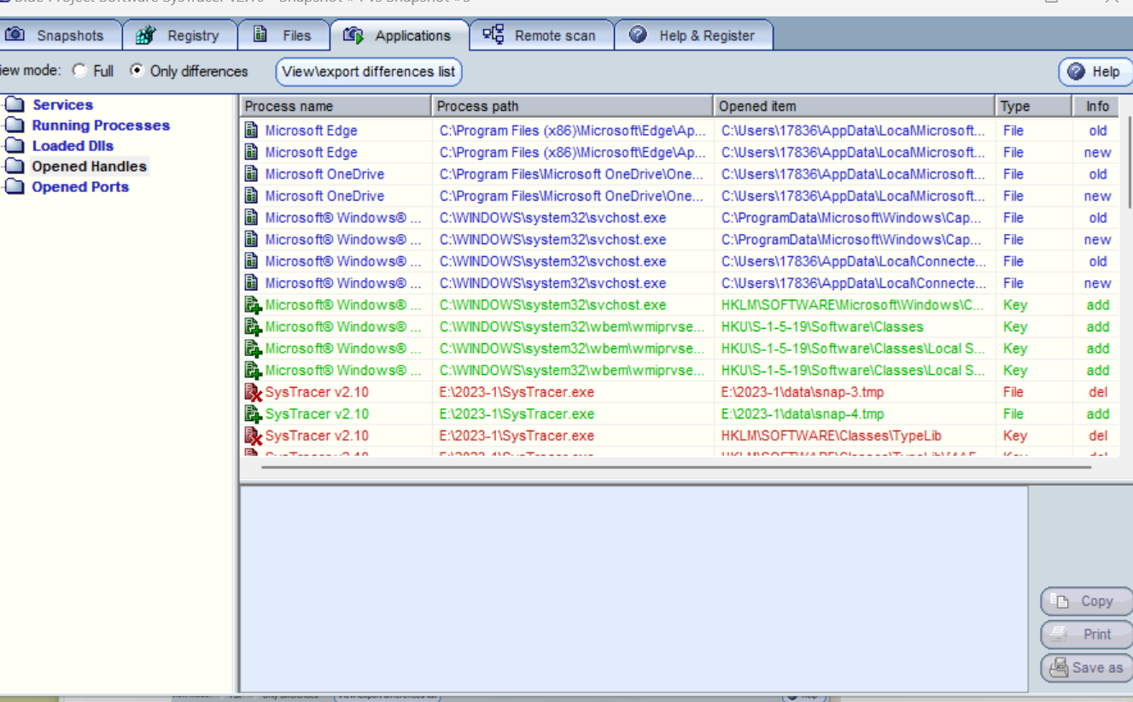Select Opened Ports in the tree
The width and height of the screenshot is (1133, 702).
click(80, 187)
